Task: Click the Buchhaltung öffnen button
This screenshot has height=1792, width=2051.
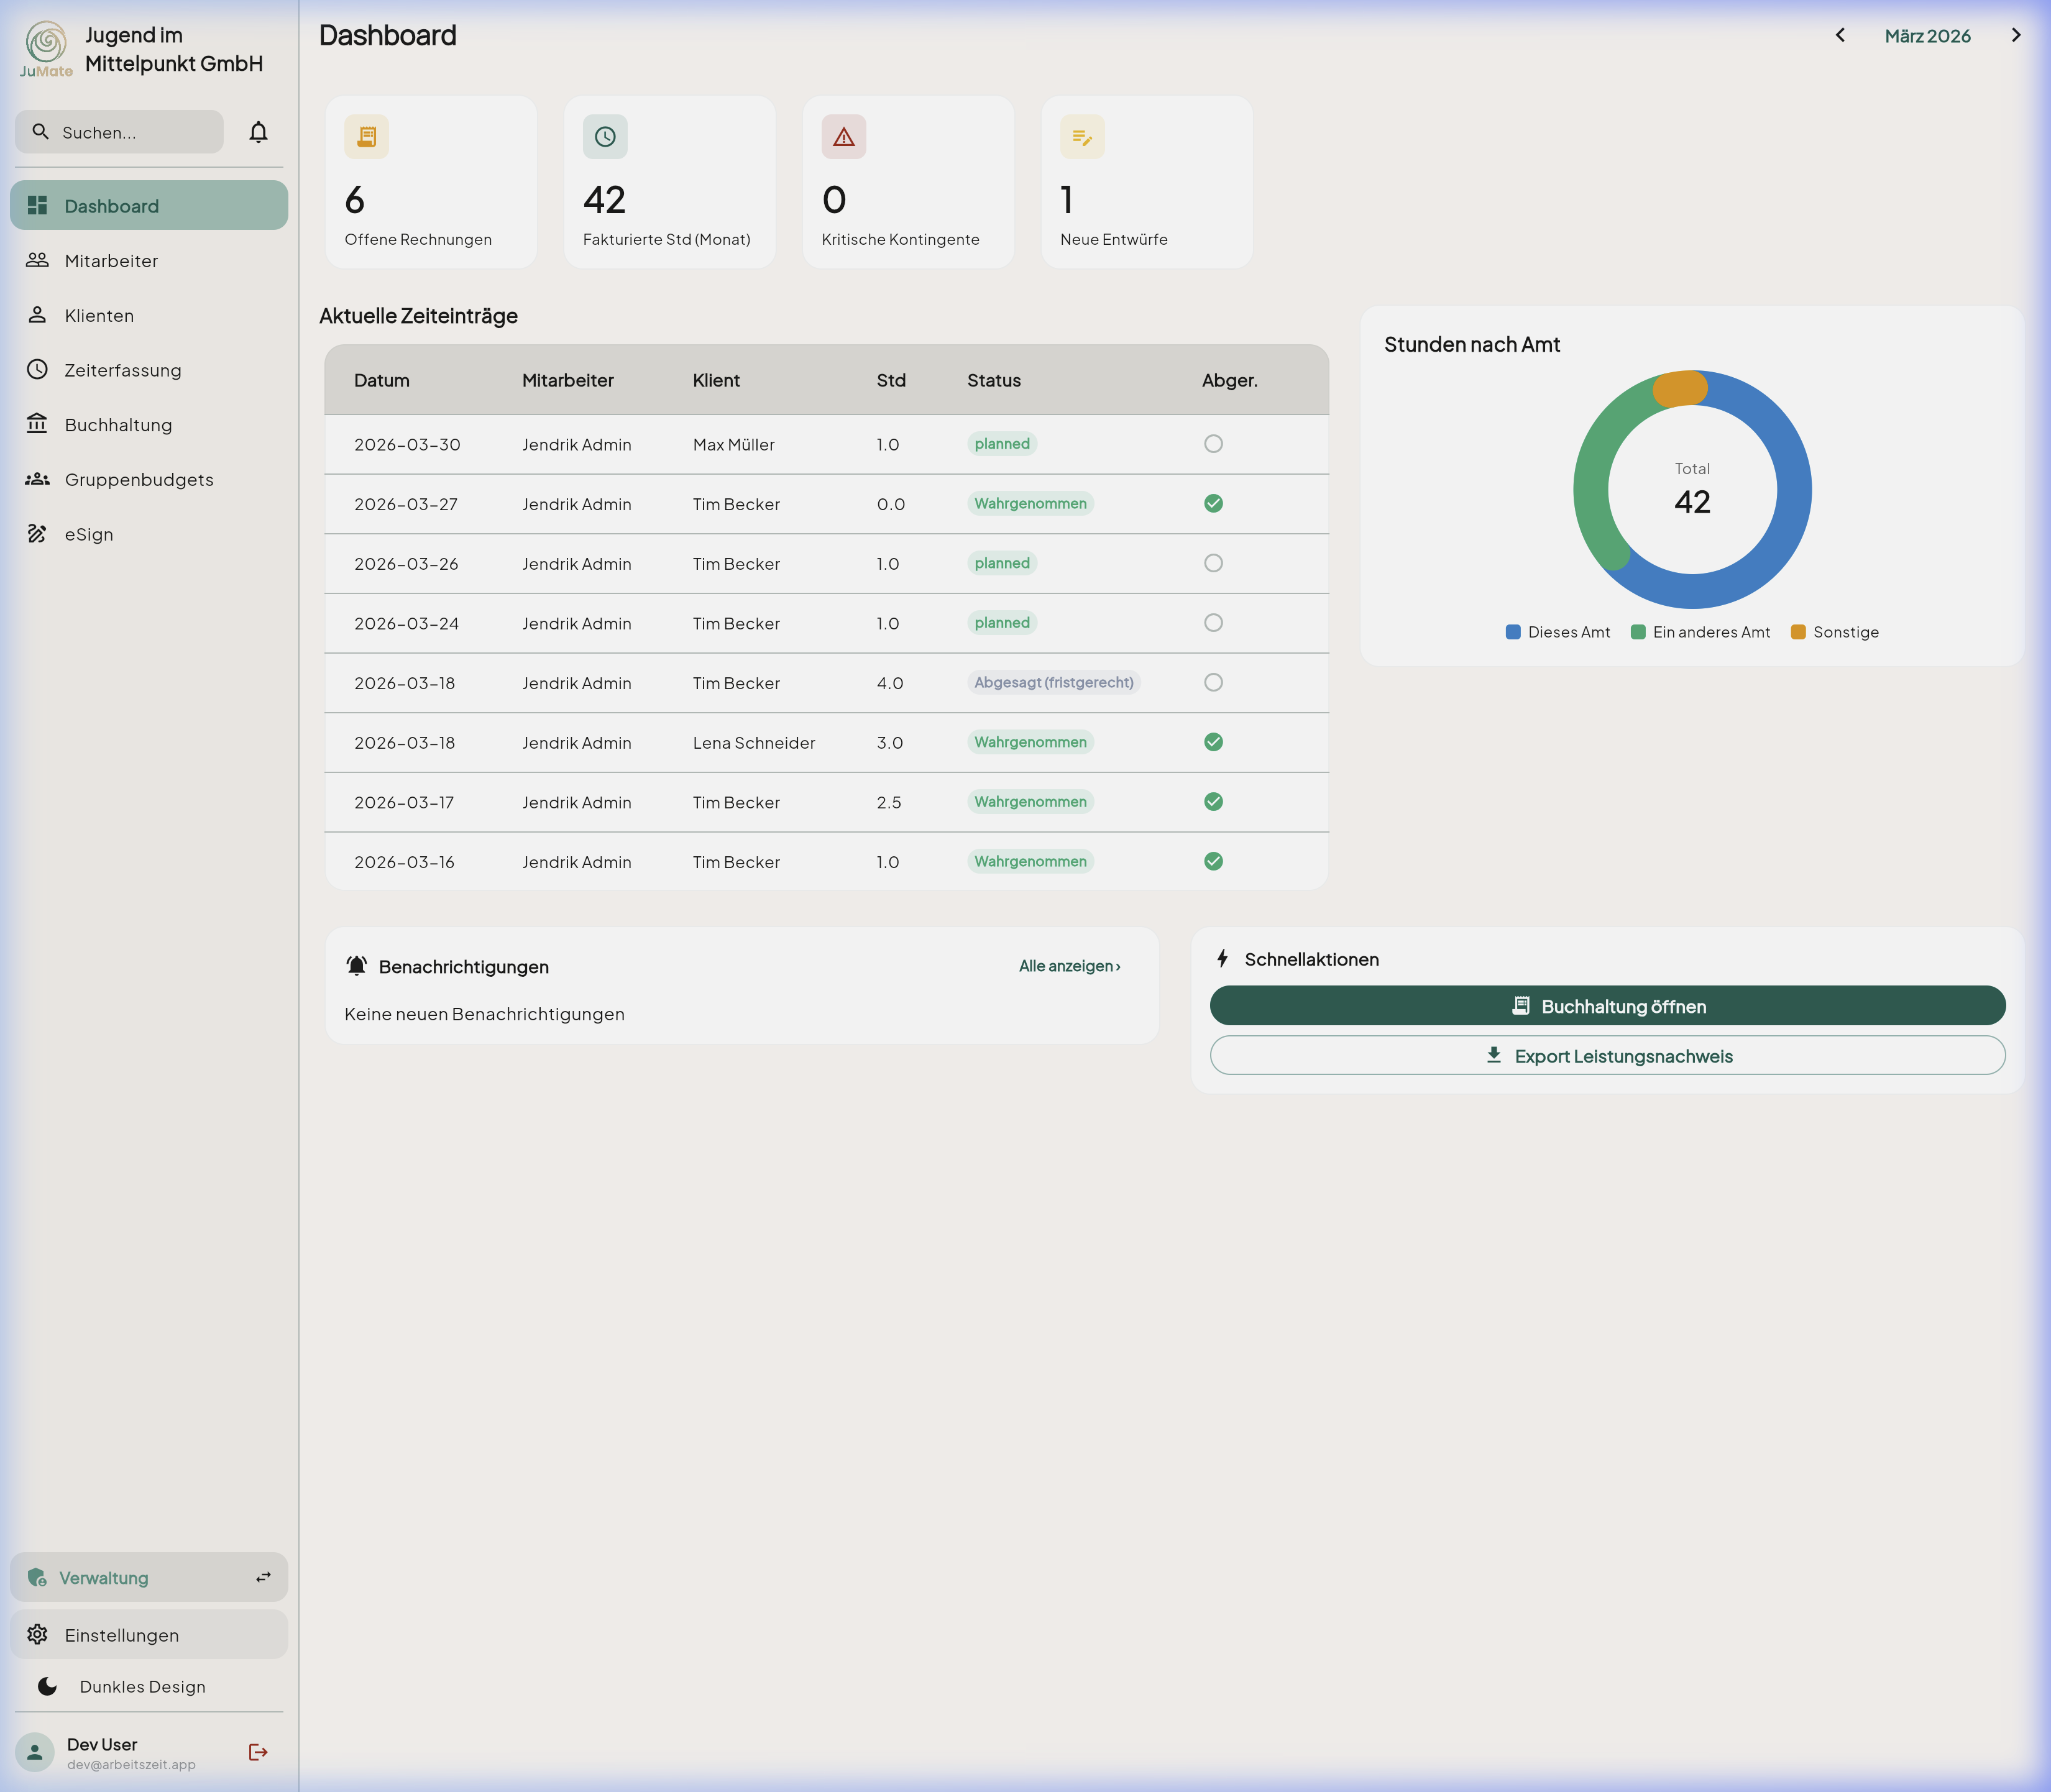Action: pos(1607,1006)
